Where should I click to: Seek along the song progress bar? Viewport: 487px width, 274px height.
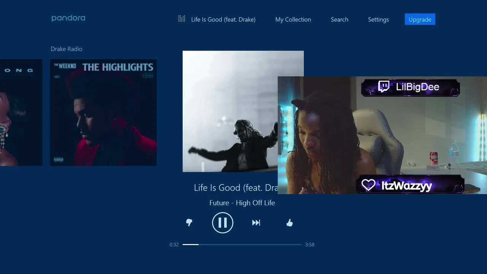pos(242,244)
